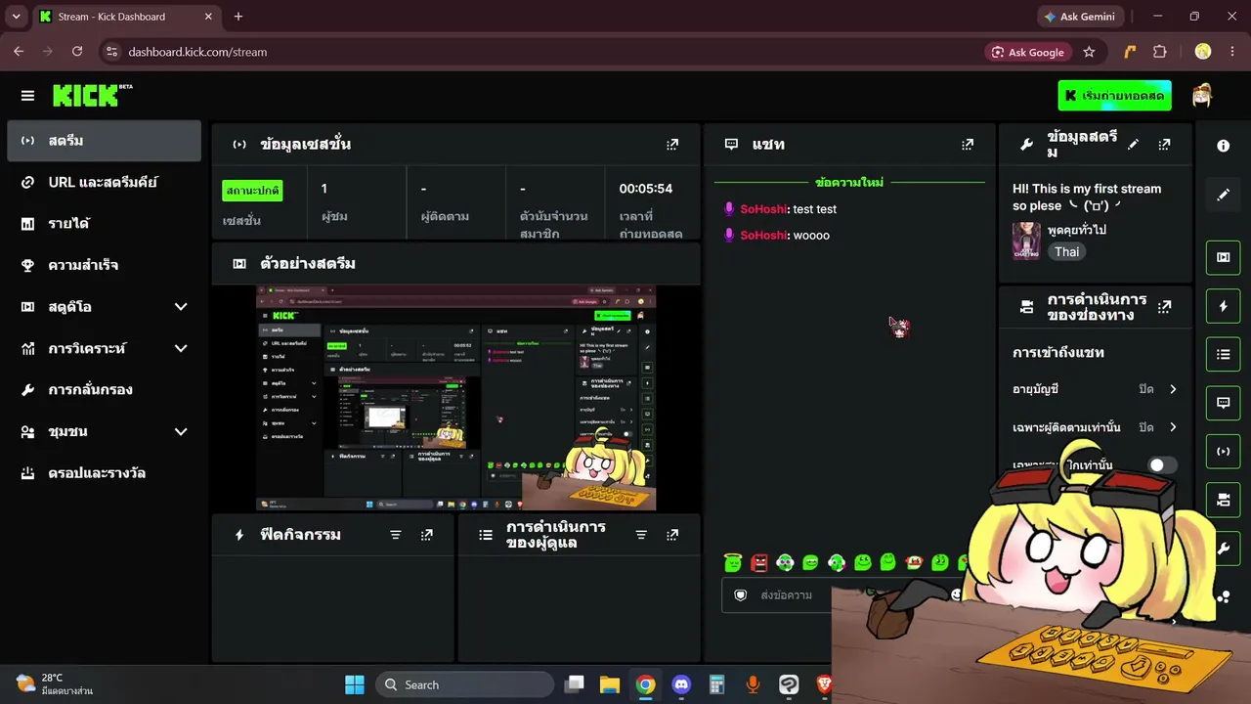The height and width of the screenshot is (704, 1251).
Task: Click the address bar URL dashboard.kick.com/stream
Action: pyautogui.click(x=197, y=52)
